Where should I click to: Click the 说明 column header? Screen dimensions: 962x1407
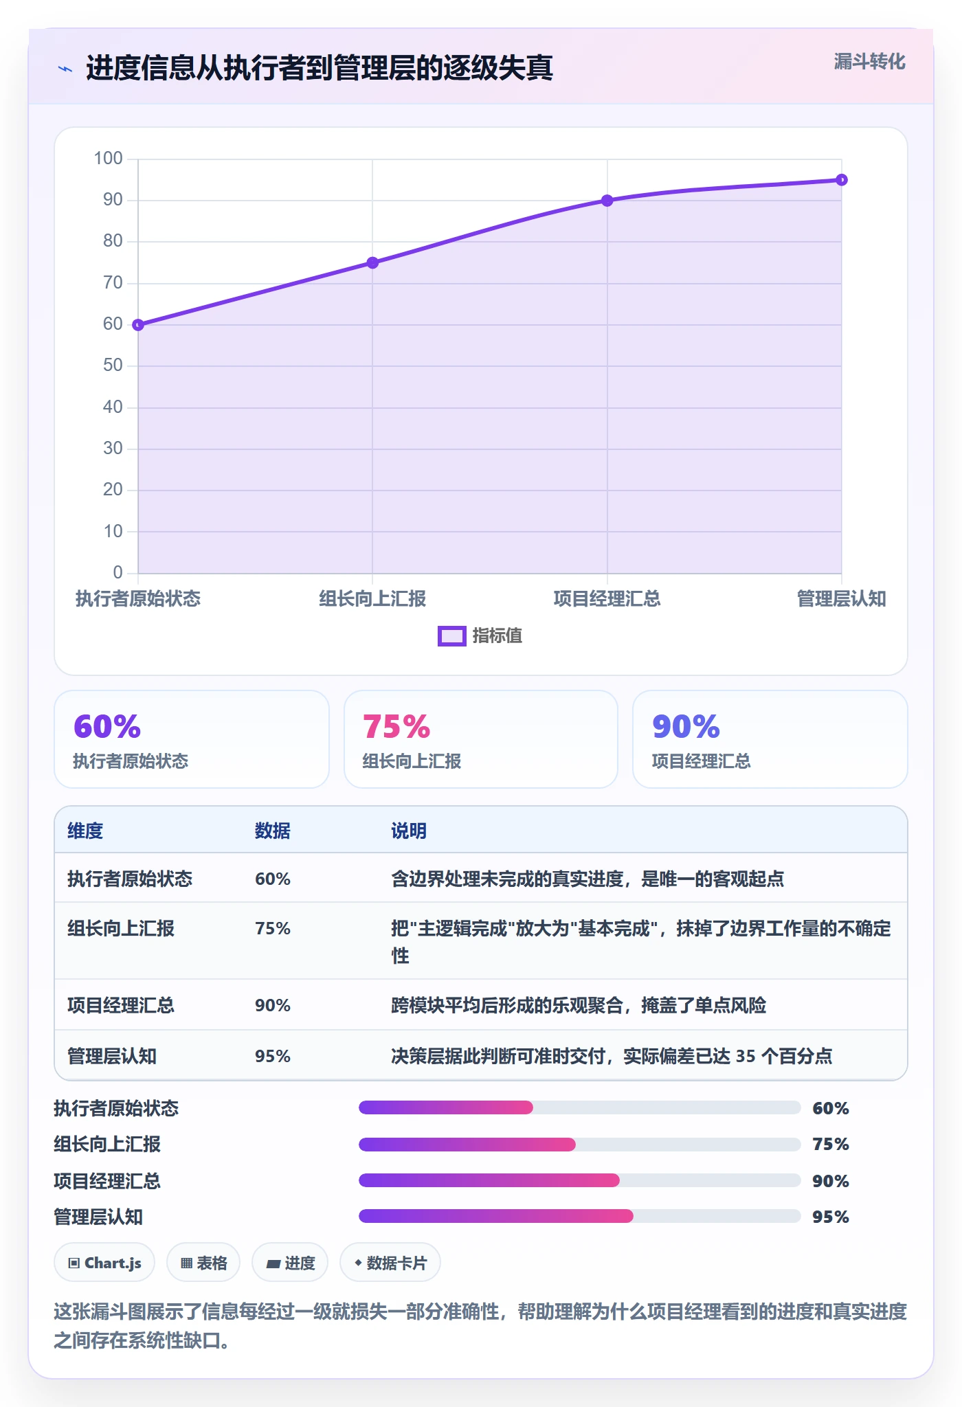pyautogui.click(x=409, y=831)
